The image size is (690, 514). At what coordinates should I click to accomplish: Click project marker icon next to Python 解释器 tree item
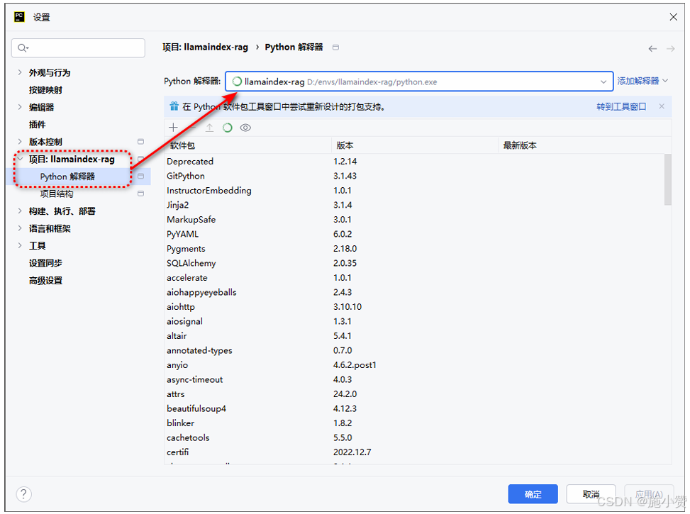[x=141, y=177]
